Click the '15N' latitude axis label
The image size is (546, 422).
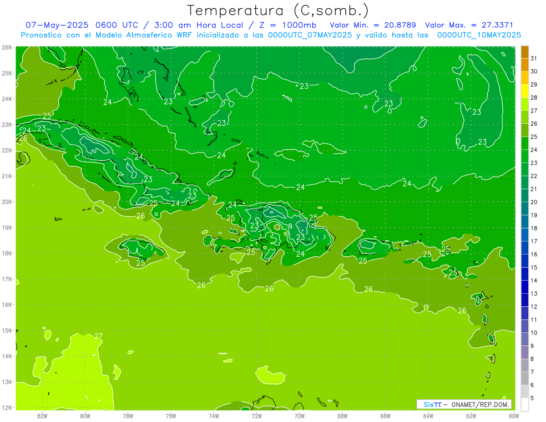tap(7, 330)
